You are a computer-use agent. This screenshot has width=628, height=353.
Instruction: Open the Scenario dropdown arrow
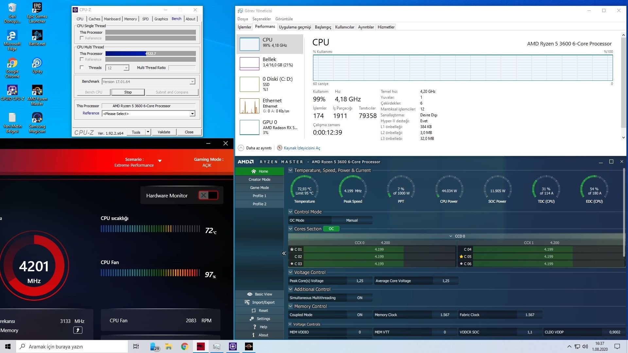[x=160, y=161]
